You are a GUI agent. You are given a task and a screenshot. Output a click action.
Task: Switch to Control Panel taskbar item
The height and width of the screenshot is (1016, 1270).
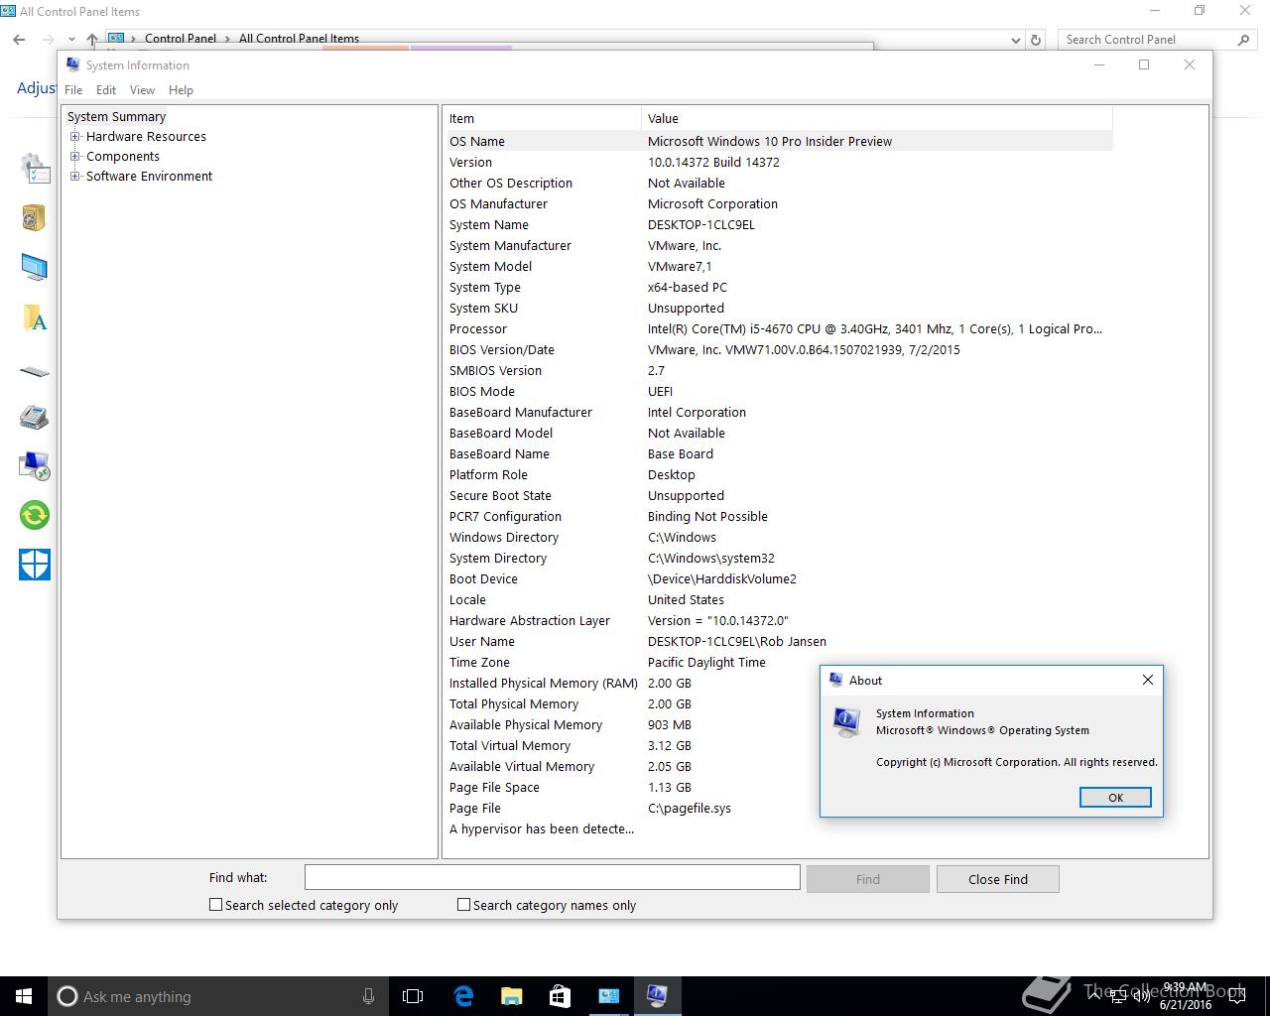click(608, 996)
